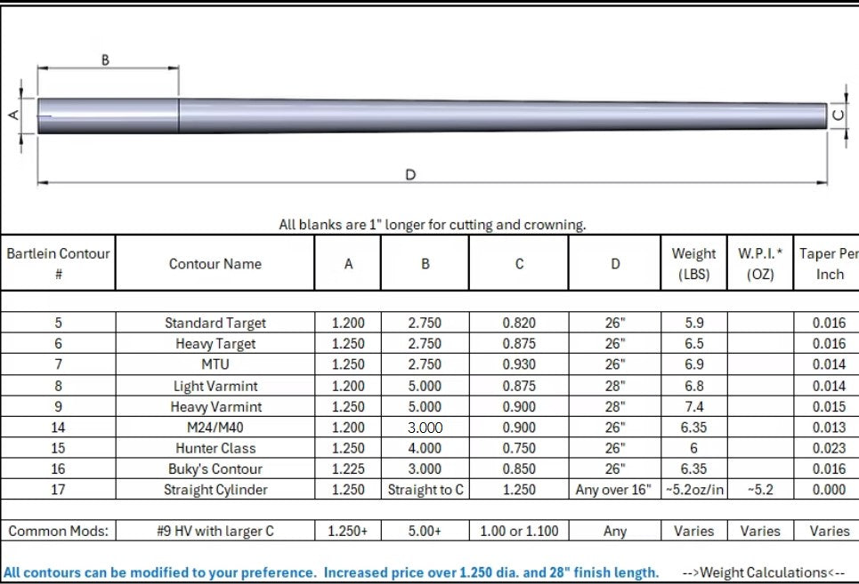Screen dimensions: 859x584
Task: Click the Common Mods label cell
Action: [58, 532]
